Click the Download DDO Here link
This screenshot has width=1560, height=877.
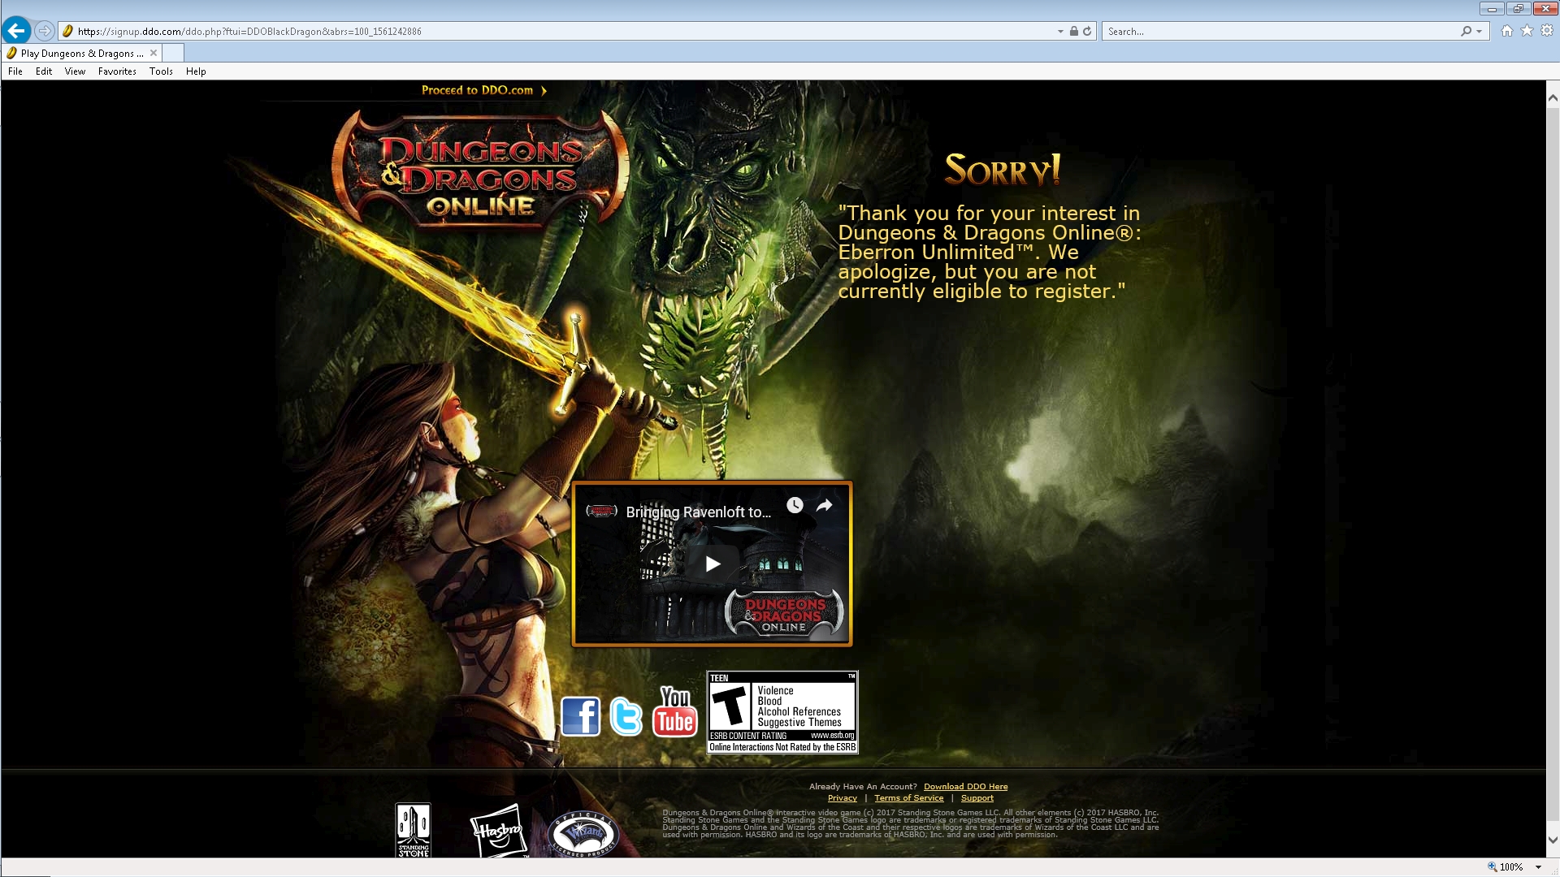[x=965, y=787]
